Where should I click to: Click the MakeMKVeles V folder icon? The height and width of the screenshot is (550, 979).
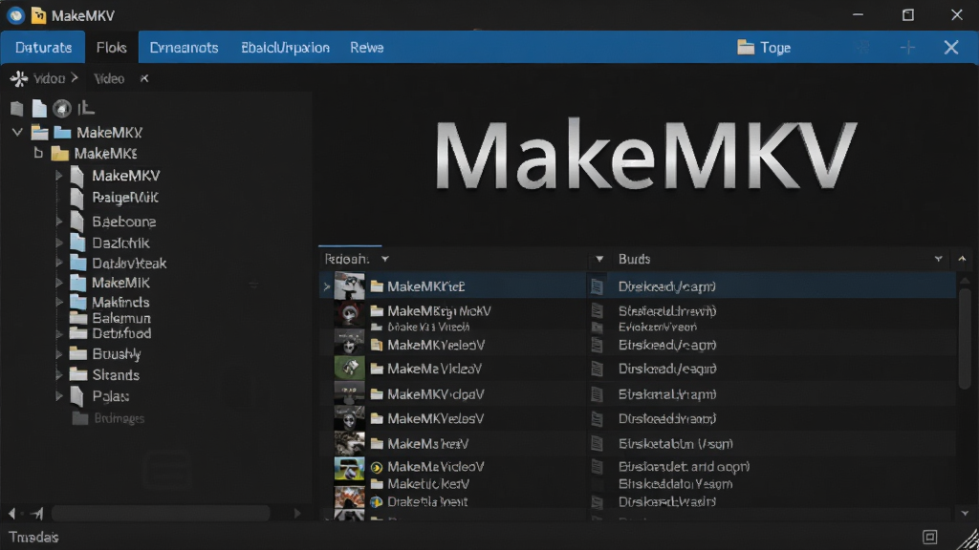click(x=377, y=418)
